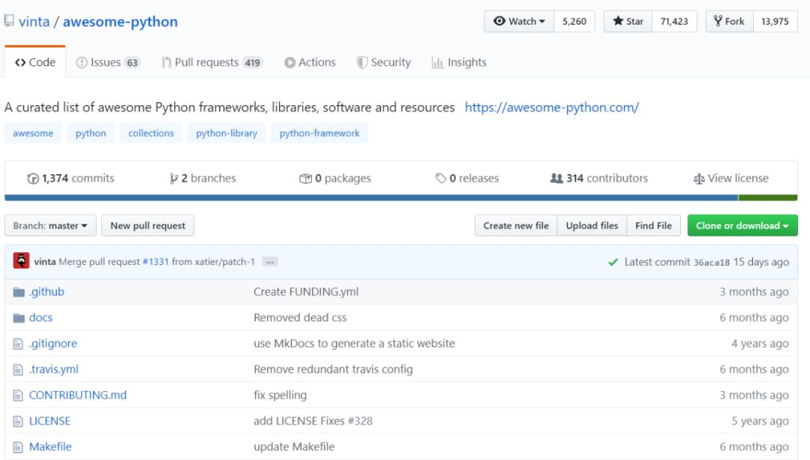Expand the commit message ellipsis
810x460 pixels.
point(270,262)
